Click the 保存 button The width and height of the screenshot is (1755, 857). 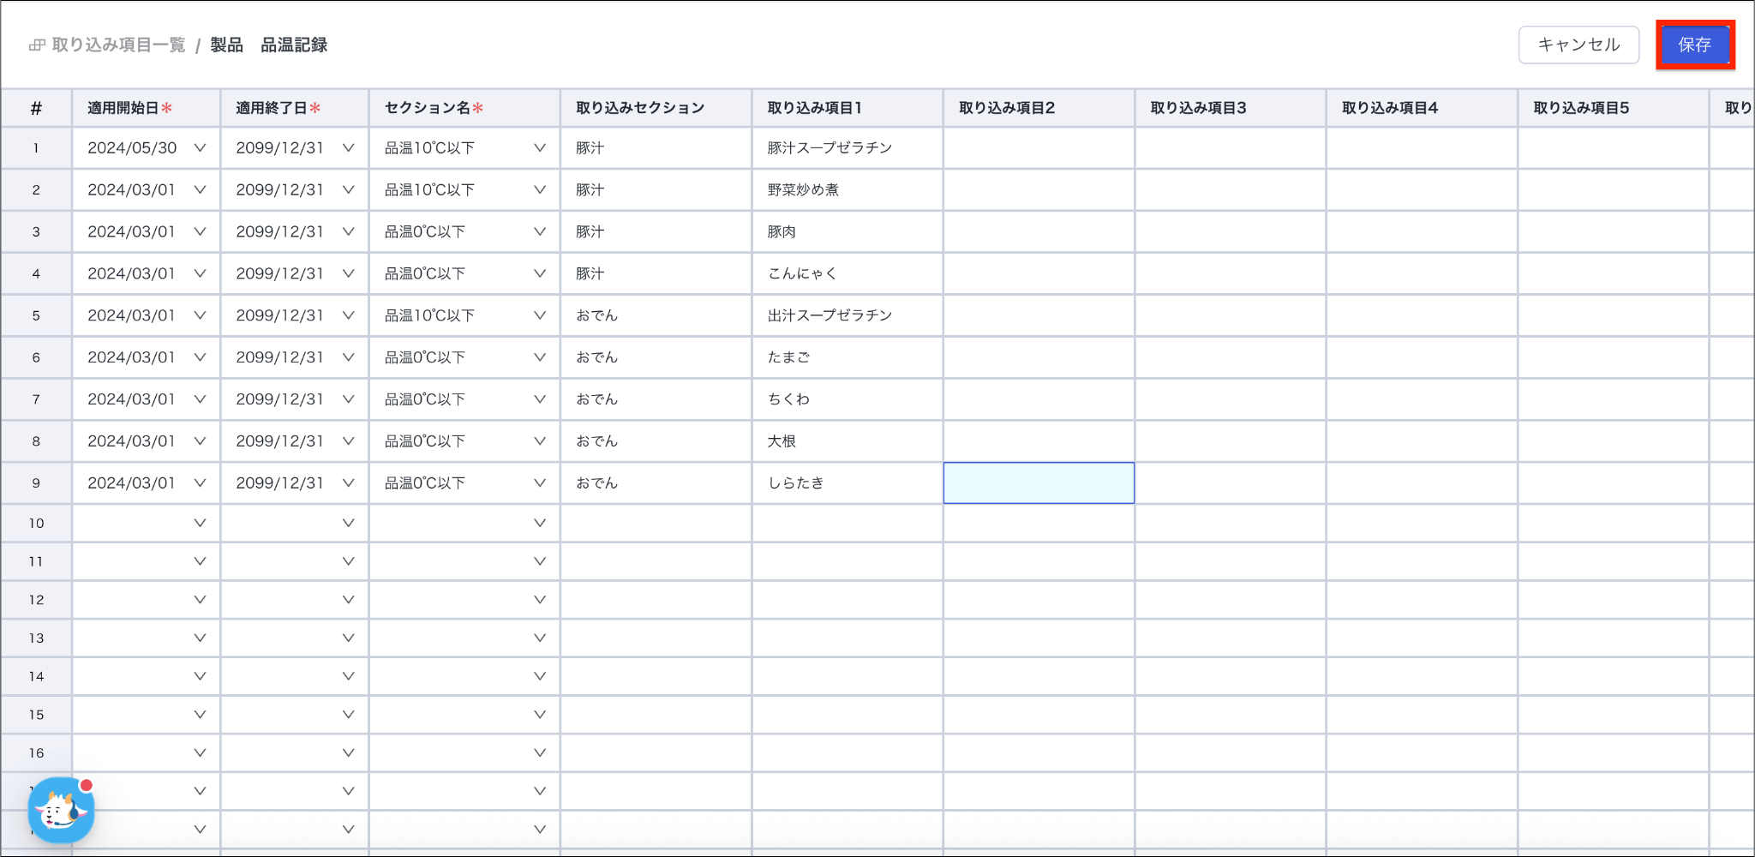tap(1694, 45)
